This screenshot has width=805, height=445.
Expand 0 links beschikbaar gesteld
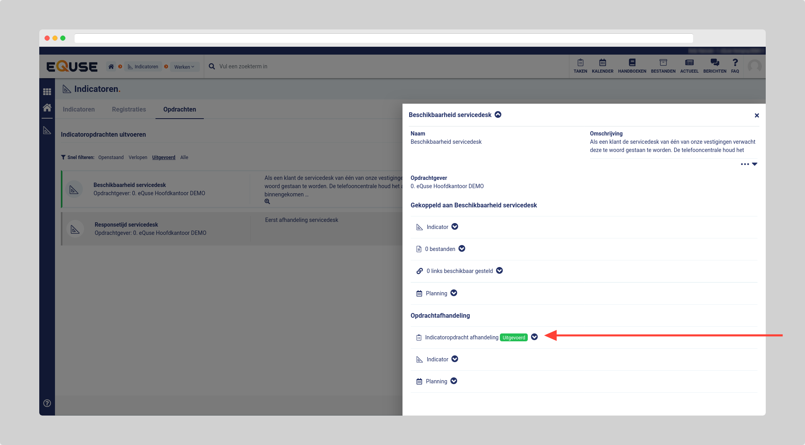499,271
